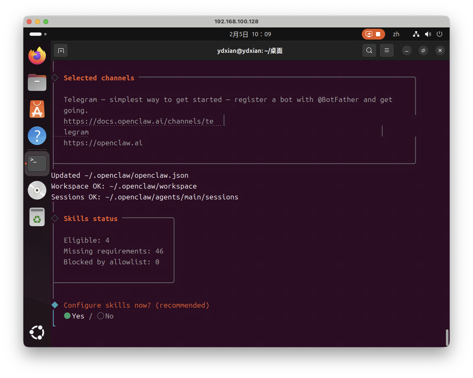
Task: Open the zh input source menu
Action: [396, 34]
